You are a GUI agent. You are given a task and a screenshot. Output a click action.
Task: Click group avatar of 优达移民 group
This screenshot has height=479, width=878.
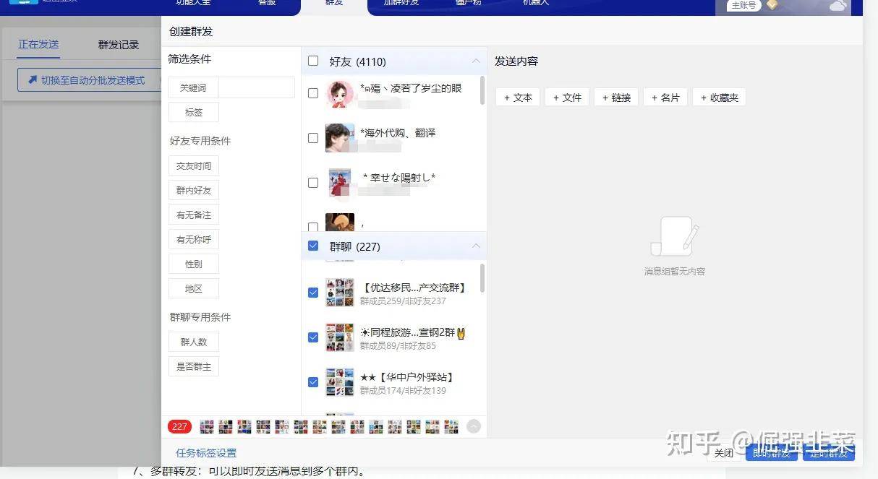(339, 293)
